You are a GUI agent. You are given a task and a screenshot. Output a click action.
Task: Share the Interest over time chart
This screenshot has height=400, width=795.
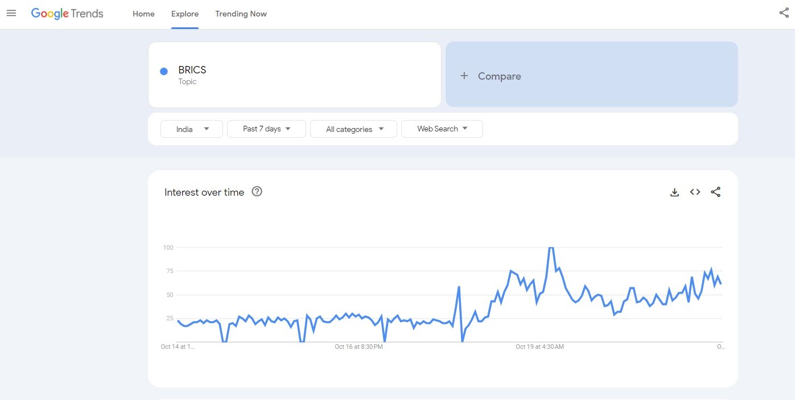[x=715, y=192]
